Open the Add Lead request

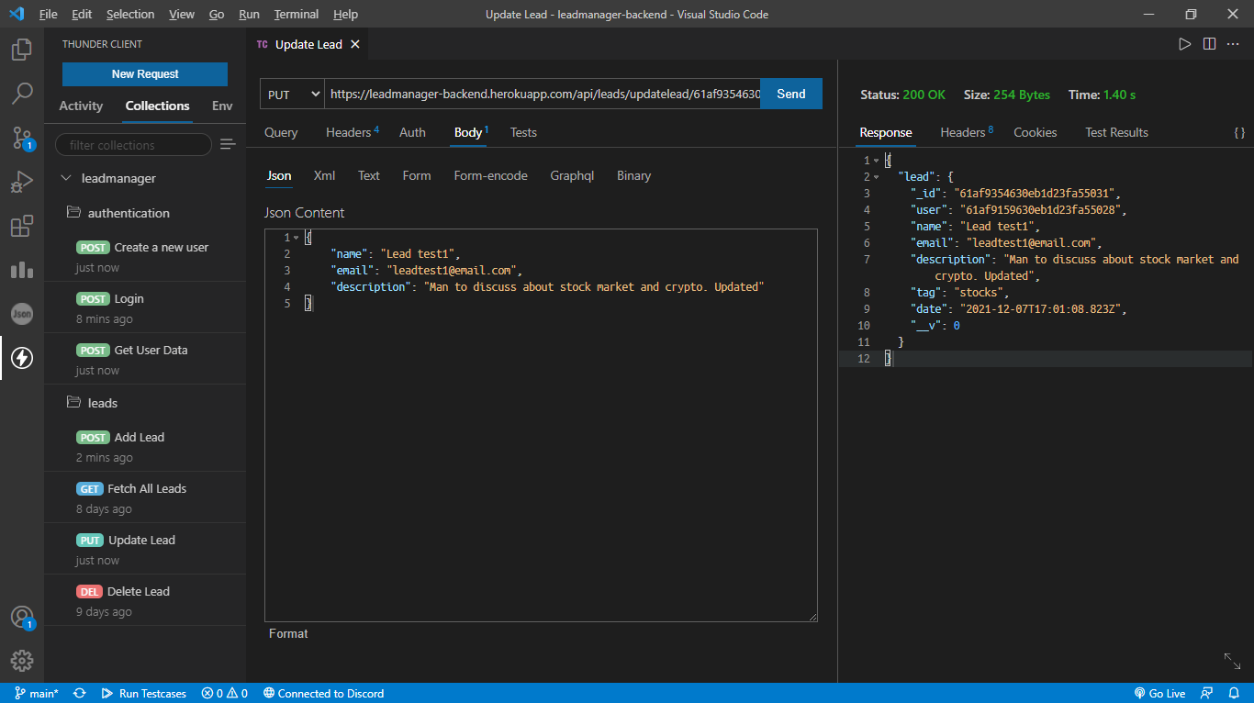[x=145, y=446]
